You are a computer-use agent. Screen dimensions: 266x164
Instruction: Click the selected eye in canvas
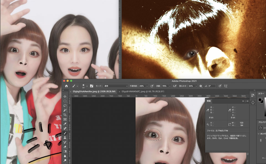click(x=153, y=135)
